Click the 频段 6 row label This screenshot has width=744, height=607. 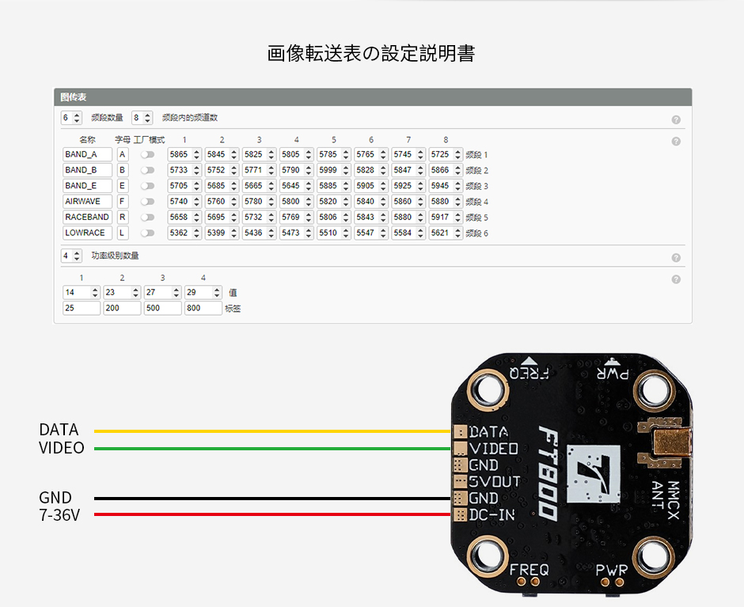tap(476, 233)
